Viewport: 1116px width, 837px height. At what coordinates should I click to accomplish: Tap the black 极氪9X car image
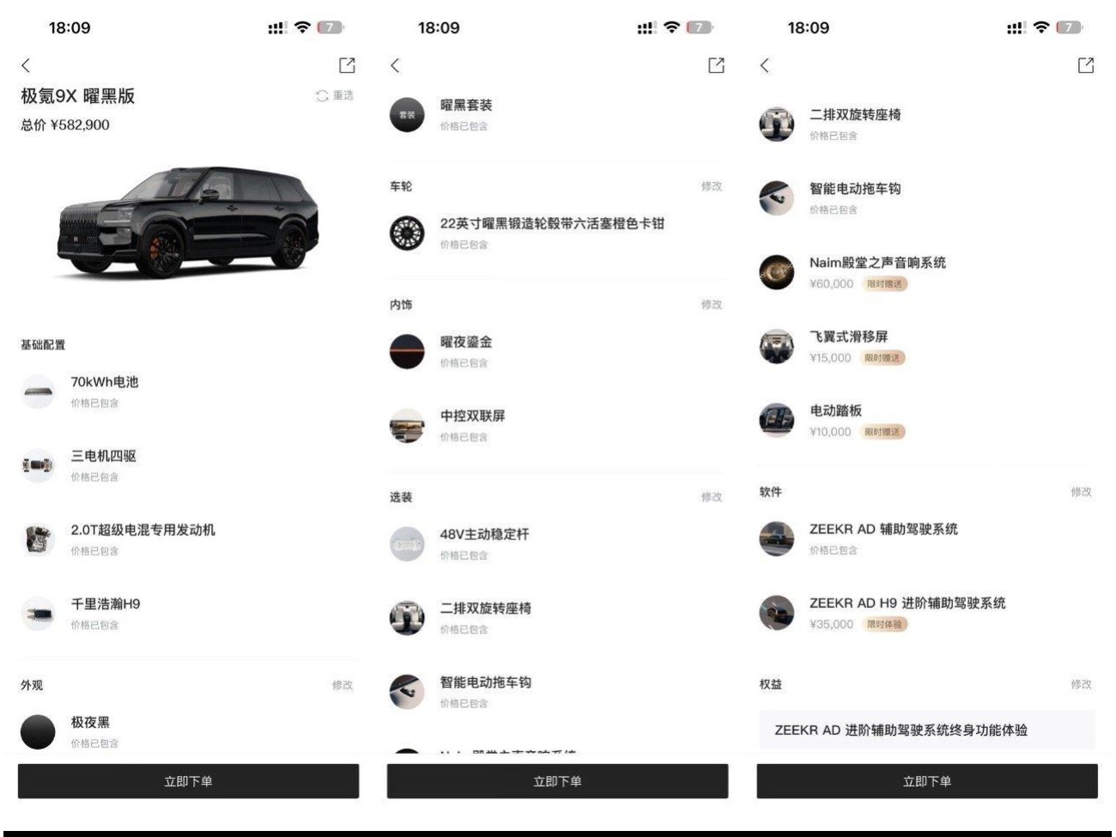(188, 221)
